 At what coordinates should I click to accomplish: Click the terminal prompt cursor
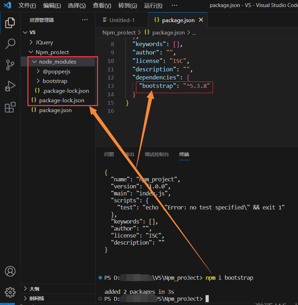[207, 299]
